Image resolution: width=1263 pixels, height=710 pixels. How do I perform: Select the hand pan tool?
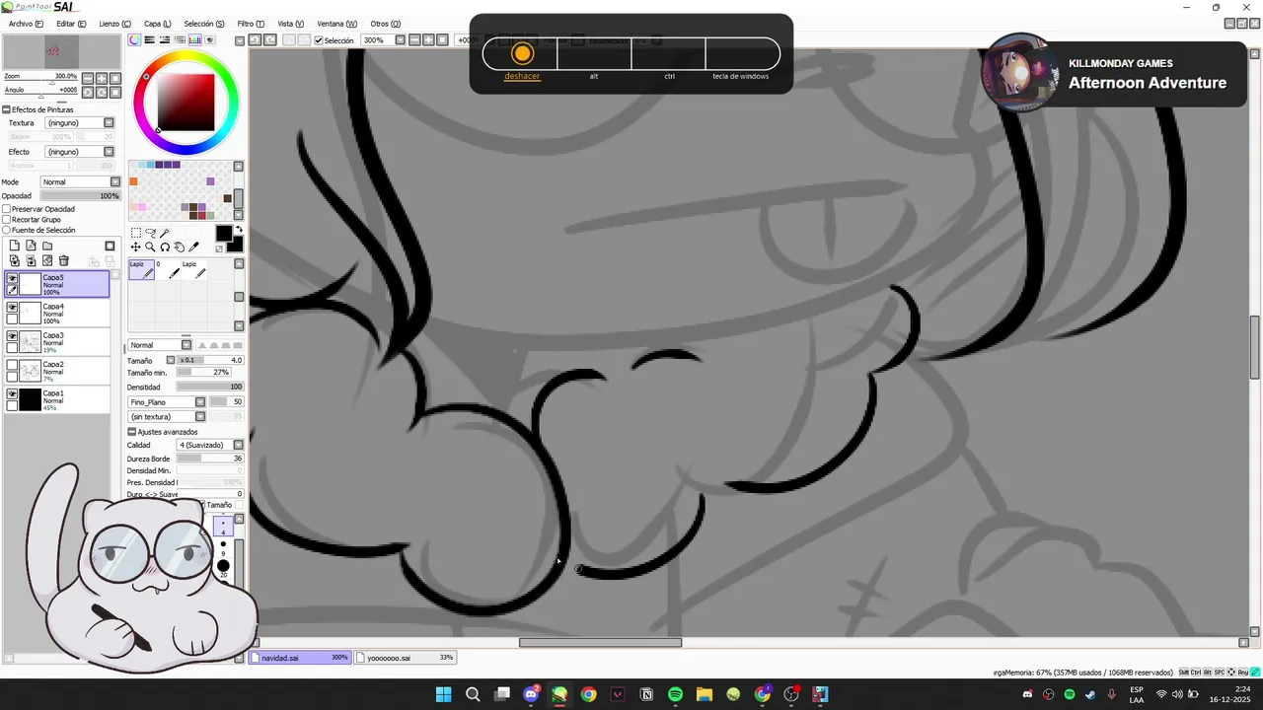tap(179, 248)
